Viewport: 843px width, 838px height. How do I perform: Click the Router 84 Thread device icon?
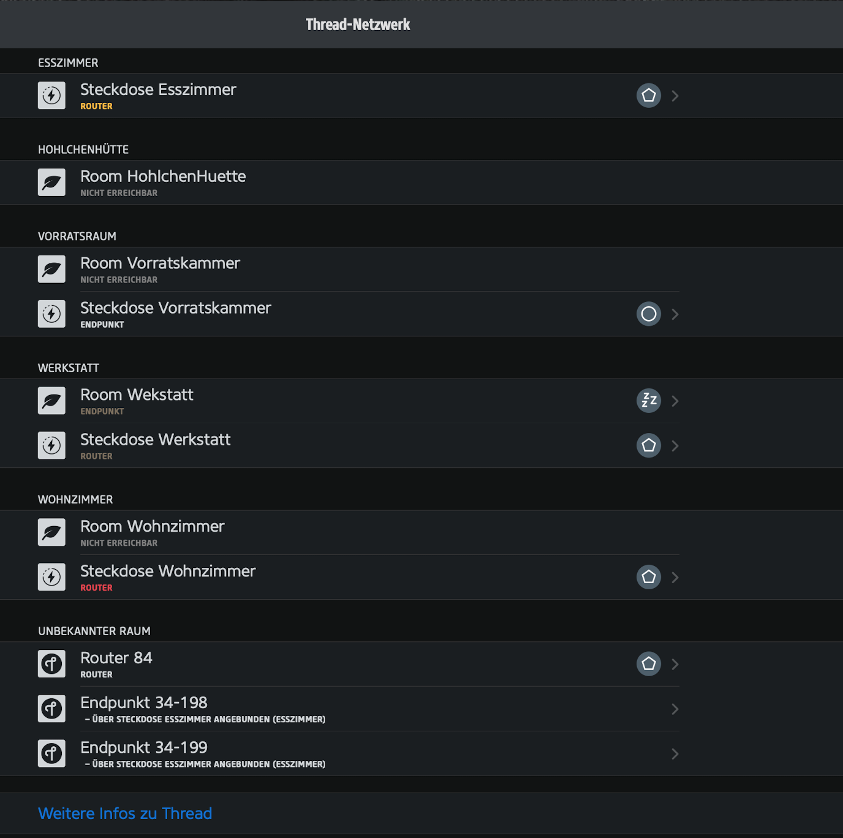coord(51,664)
